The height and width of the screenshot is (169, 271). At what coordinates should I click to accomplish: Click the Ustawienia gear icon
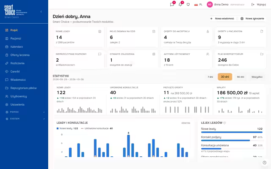point(7,104)
